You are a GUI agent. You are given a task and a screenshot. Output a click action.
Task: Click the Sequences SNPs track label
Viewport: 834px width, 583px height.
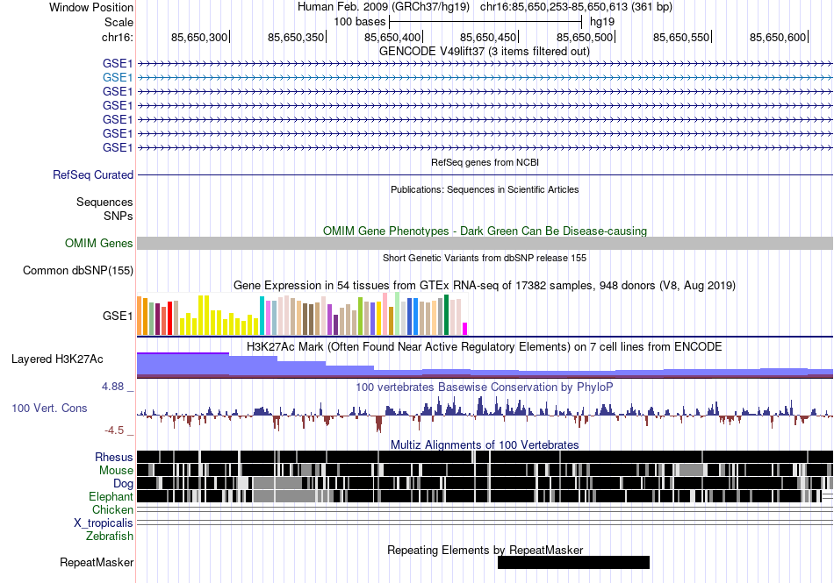tap(104, 210)
